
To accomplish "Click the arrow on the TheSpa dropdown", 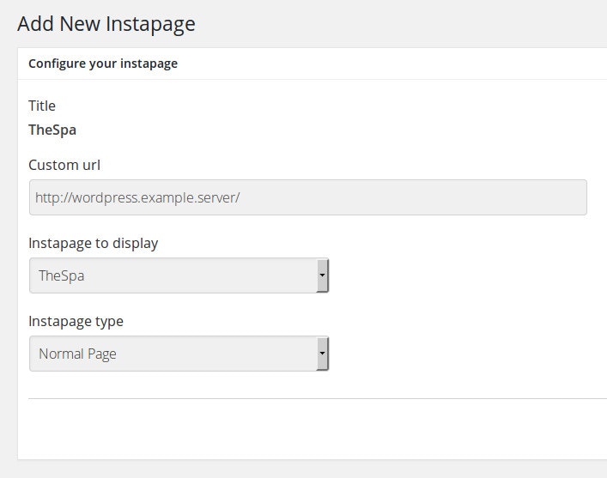I will point(322,275).
